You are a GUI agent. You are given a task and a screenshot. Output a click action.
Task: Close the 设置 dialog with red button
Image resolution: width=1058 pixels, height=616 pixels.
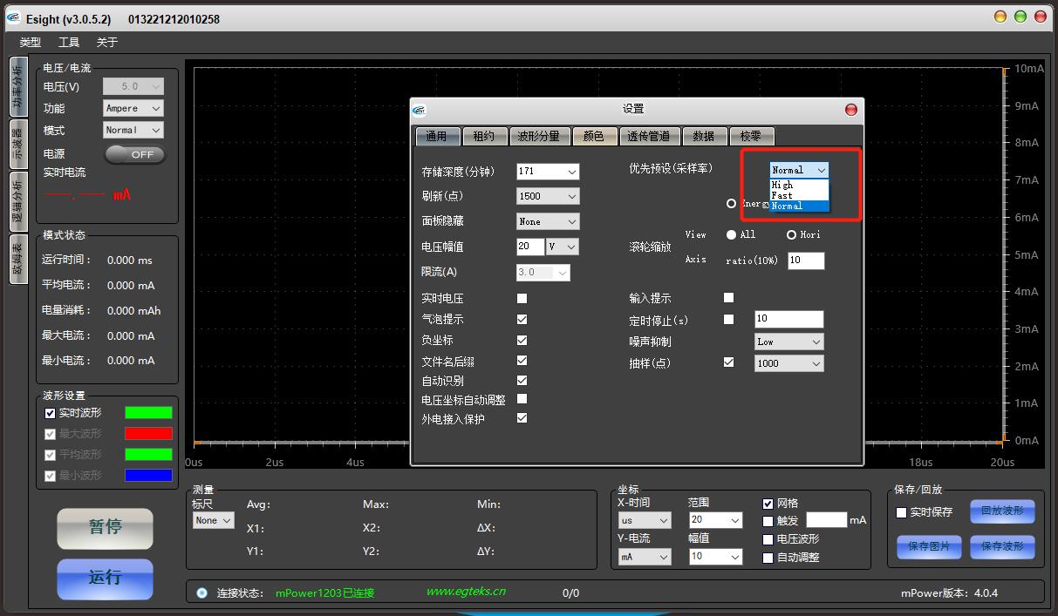851,110
